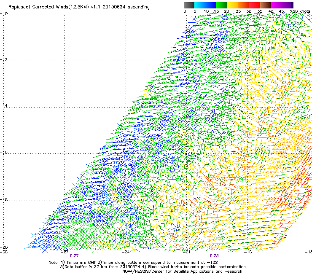Click the gray 0-5 knots legend swatch
This screenshot has height=274, width=312.
click(x=189, y=5)
